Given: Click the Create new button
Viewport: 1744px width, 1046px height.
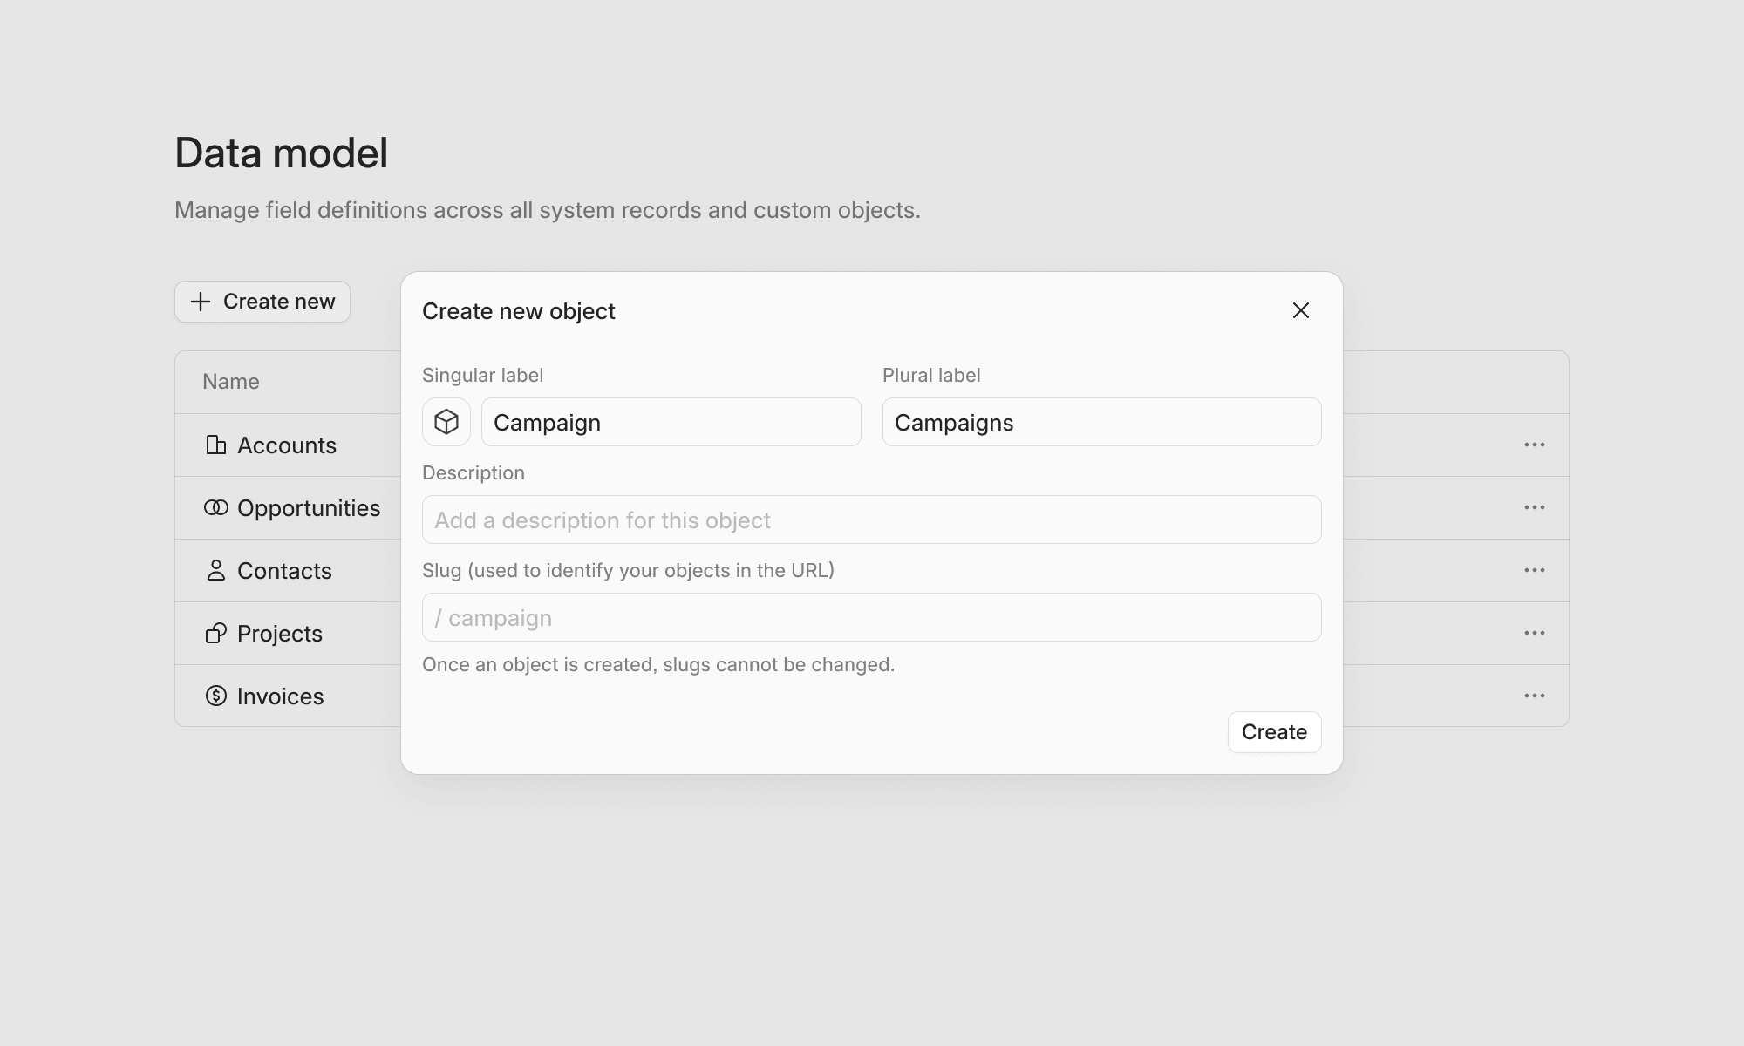Looking at the screenshot, I should point(262,302).
